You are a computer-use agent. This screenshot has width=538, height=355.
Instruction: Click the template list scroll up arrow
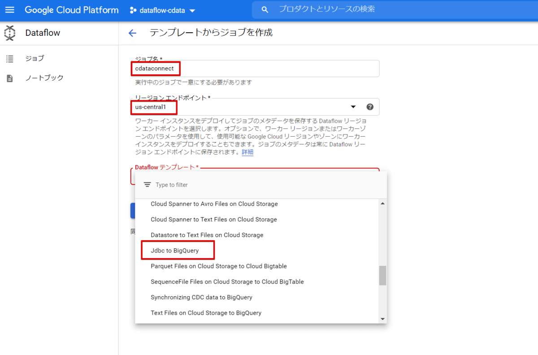pos(382,203)
